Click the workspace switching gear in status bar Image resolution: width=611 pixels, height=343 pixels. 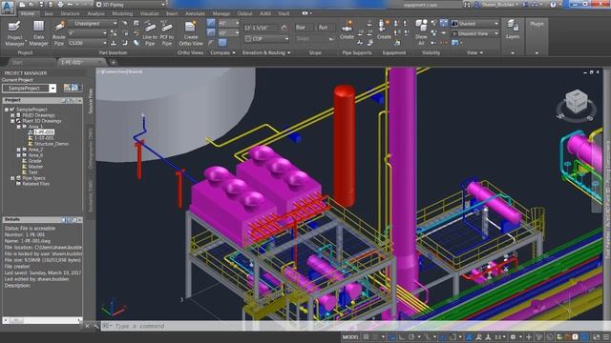pyautogui.click(x=513, y=336)
